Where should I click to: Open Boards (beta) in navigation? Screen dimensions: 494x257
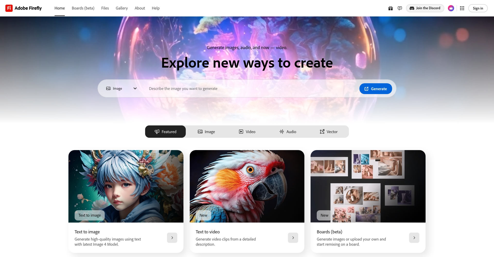coord(83,8)
